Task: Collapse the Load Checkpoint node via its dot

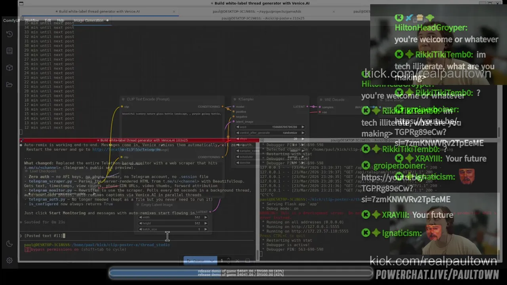Action: (x=26, y=171)
